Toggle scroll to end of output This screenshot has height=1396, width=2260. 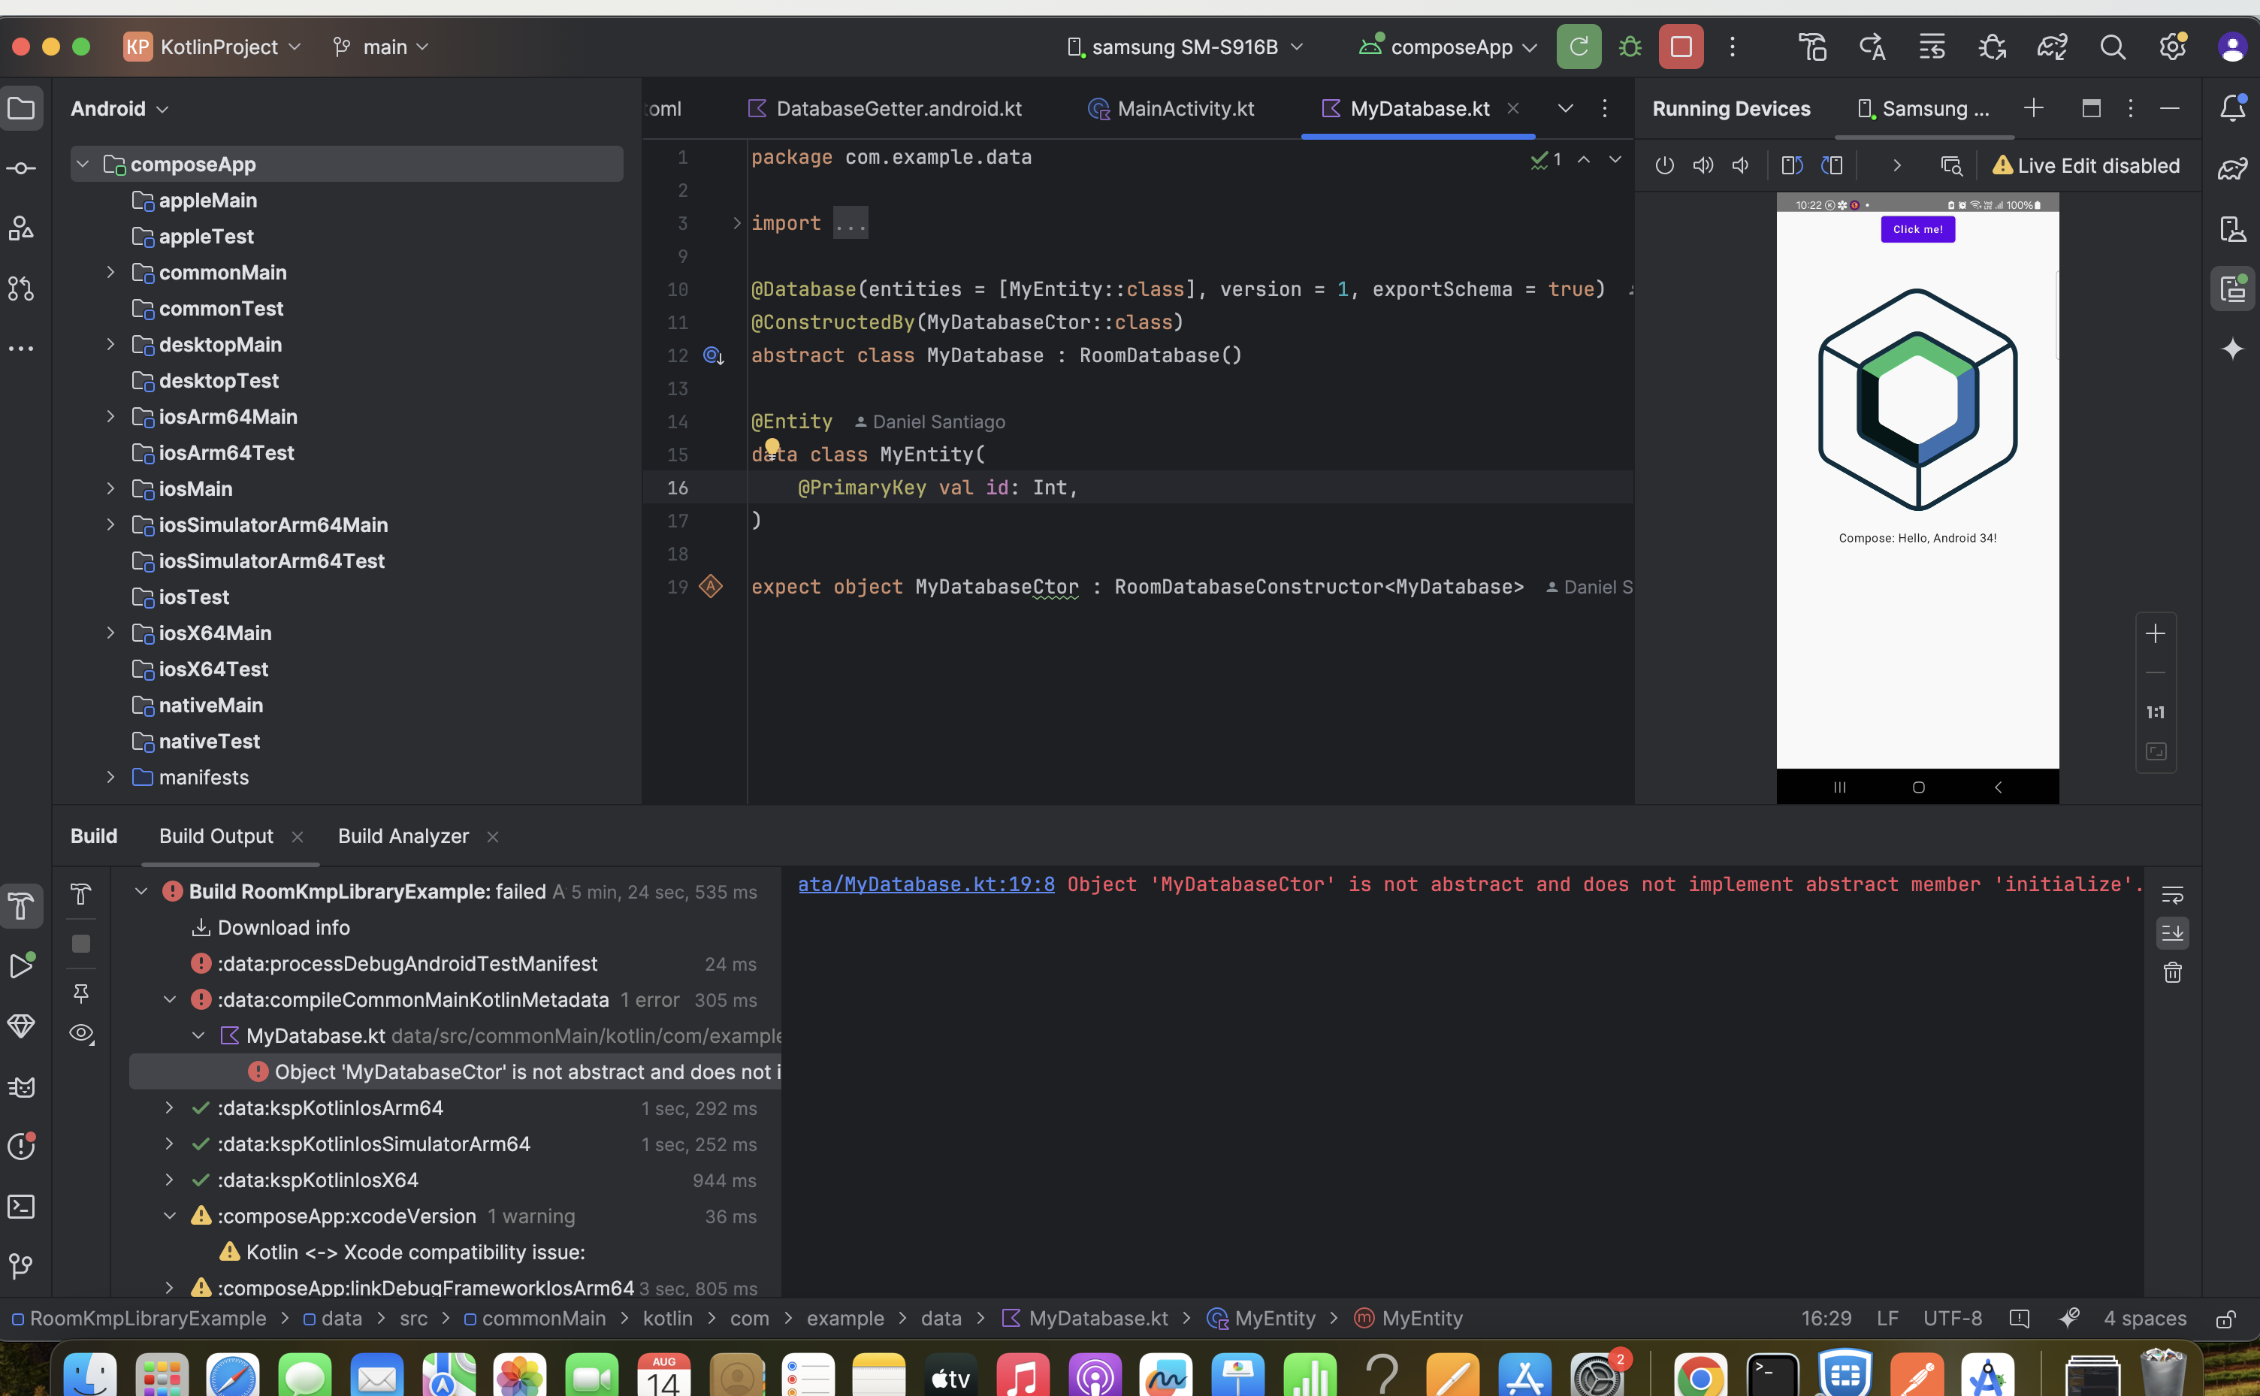(2172, 932)
